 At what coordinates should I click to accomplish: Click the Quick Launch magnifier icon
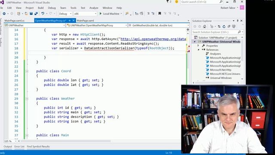[221, 2]
